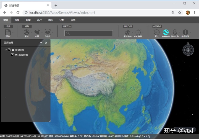Click the 俯仰角 -89.99° status value
Screen dimensions: 199x139
92,136
